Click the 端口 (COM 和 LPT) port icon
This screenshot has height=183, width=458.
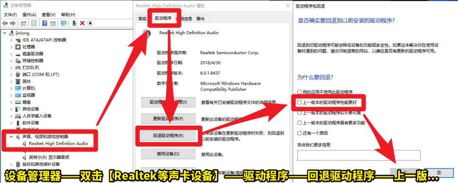[x=18, y=75]
